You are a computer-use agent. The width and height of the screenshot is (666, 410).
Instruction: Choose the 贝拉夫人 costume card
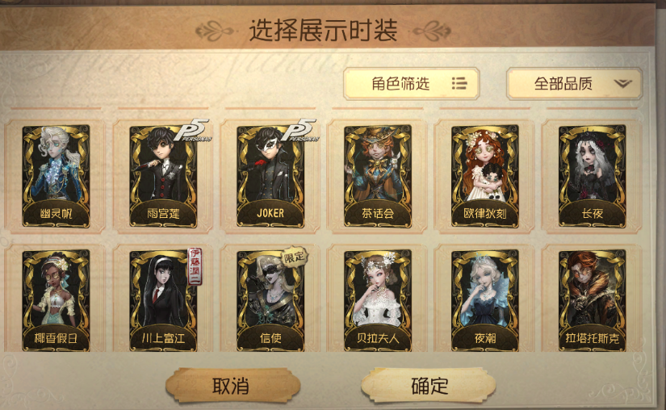[378, 300]
